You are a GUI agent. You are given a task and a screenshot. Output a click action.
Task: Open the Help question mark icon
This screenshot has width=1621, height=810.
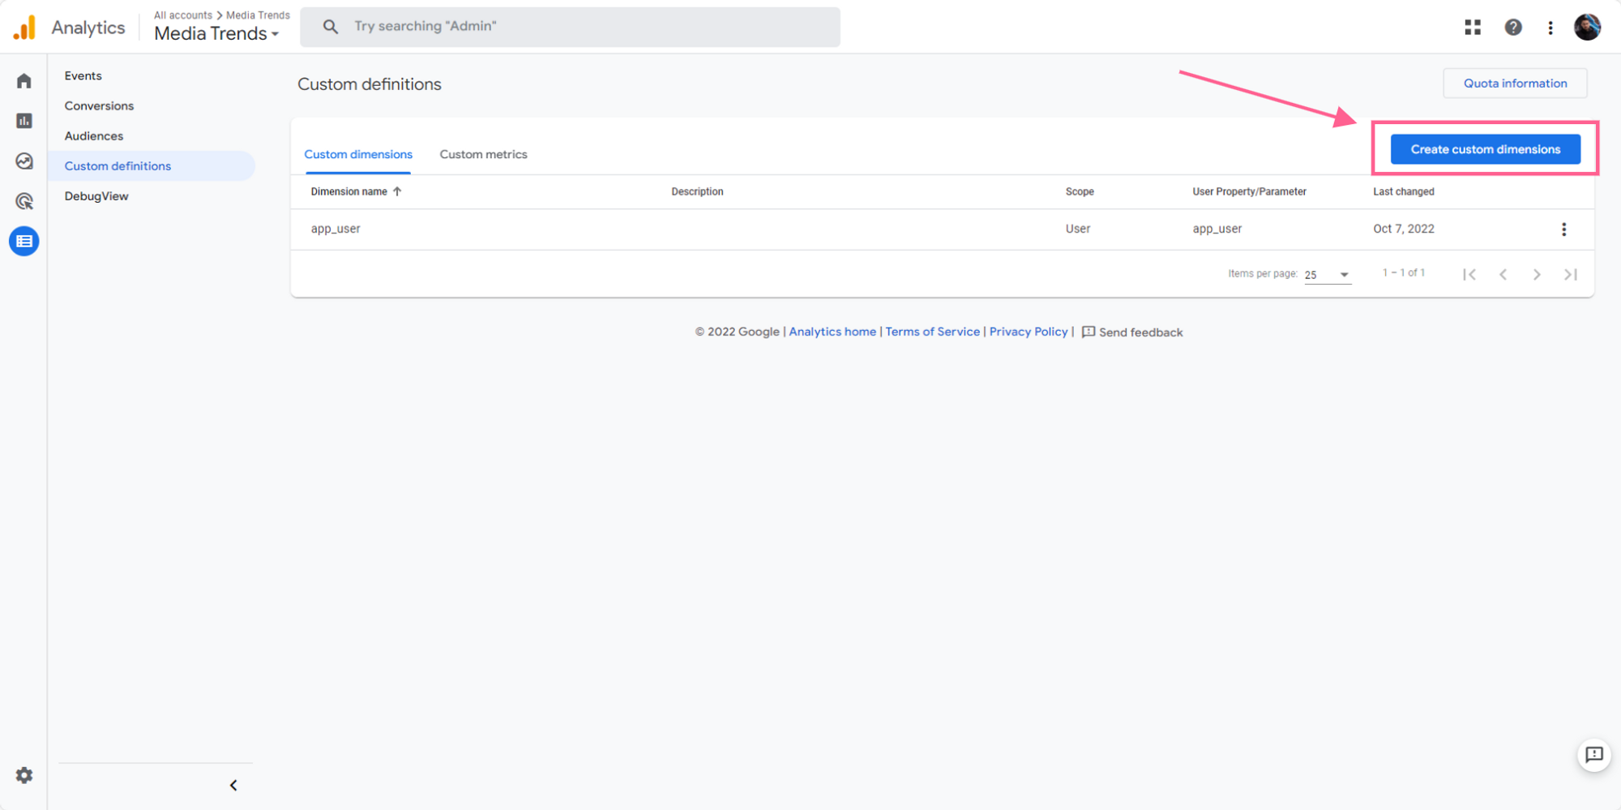click(x=1513, y=28)
